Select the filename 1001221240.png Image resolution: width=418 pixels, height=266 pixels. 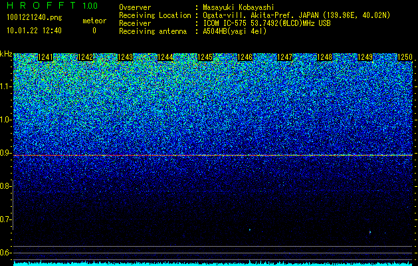[35, 17]
